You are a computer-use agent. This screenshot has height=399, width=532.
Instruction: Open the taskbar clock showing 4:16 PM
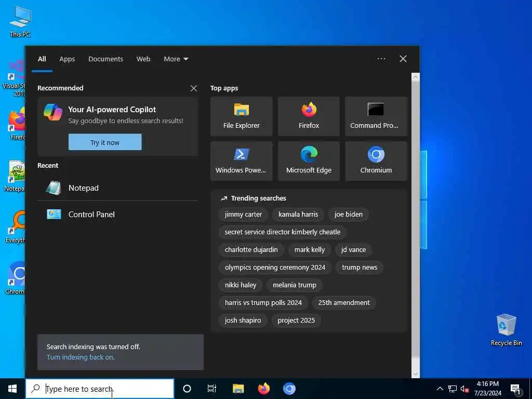click(x=487, y=389)
